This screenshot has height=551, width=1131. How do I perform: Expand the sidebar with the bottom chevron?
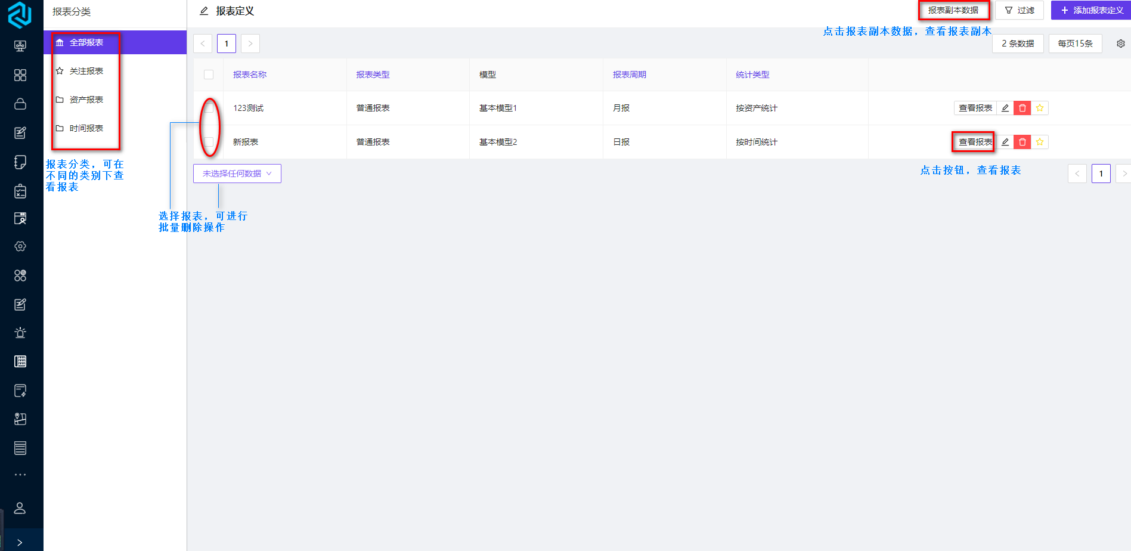[x=20, y=543]
